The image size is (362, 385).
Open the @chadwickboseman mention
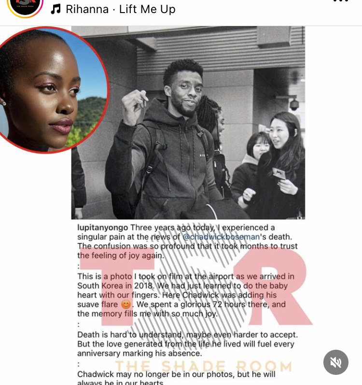tap(221, 237)
